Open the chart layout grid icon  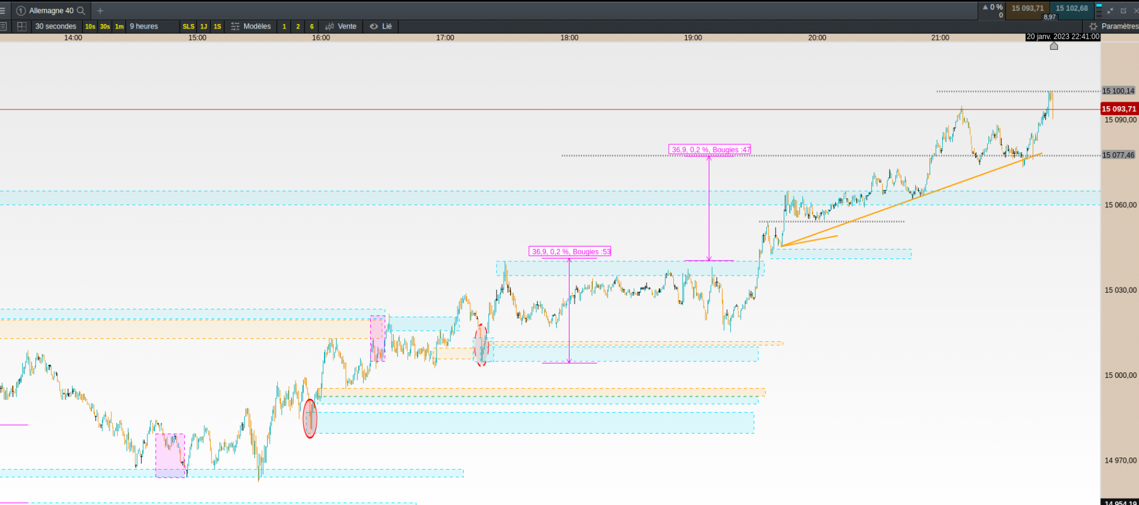(22, 27)
